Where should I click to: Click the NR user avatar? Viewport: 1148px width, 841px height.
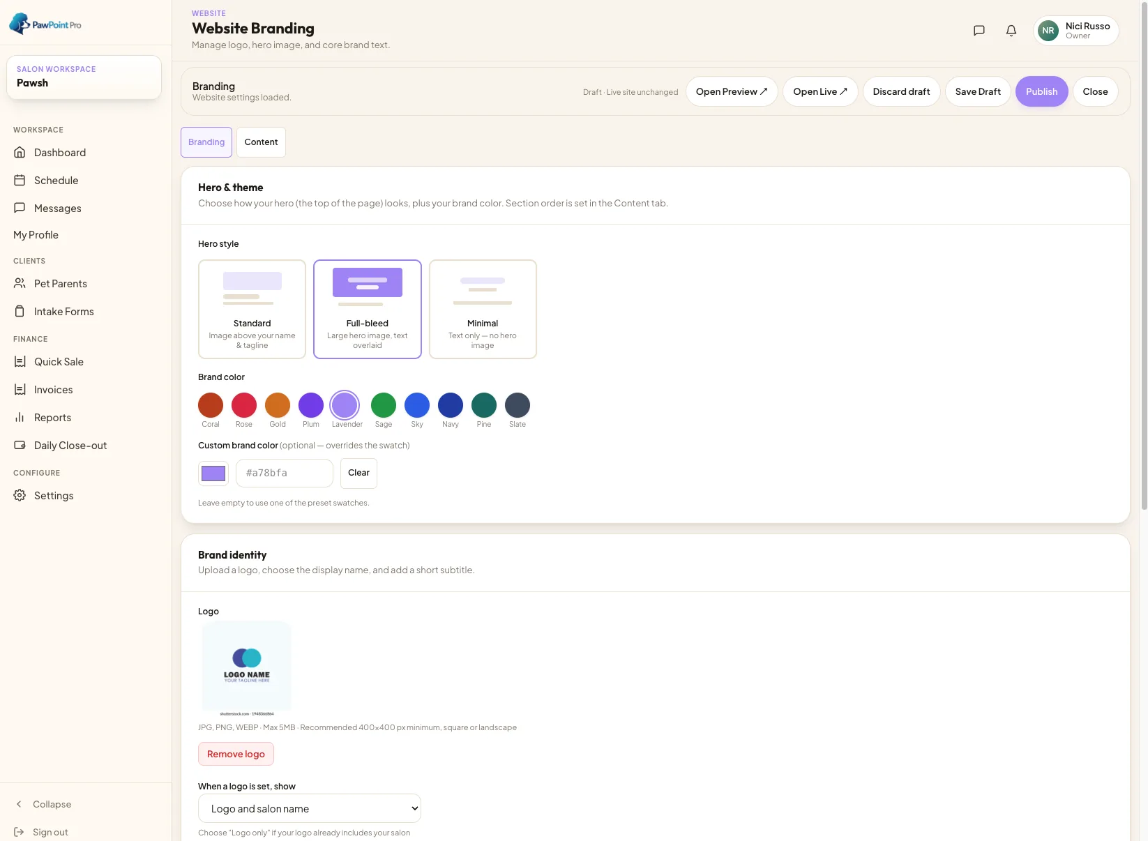[1048, 31]
